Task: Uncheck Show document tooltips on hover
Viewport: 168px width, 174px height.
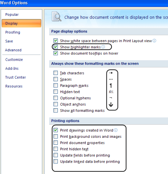Action: pyautogui.click(x=56, y=53)
